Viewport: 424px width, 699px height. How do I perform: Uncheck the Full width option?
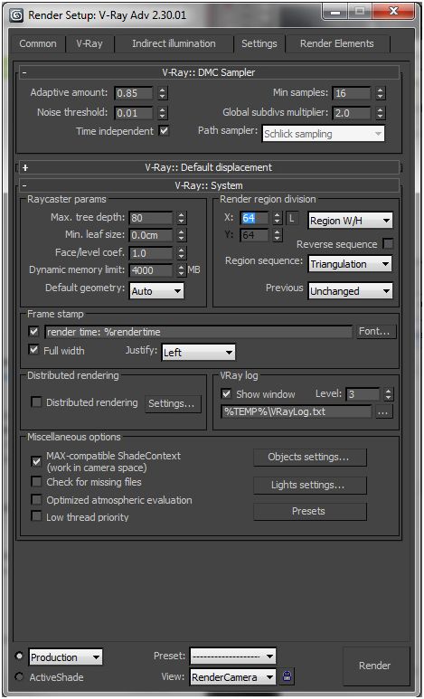point(33,350)
